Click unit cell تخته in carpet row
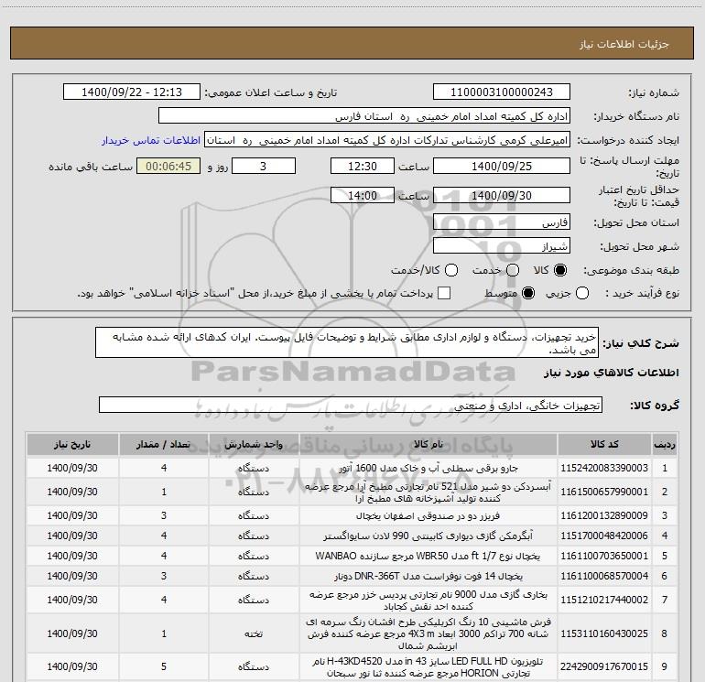The height and width of the screenshot is (682, 705). point(254,633)
